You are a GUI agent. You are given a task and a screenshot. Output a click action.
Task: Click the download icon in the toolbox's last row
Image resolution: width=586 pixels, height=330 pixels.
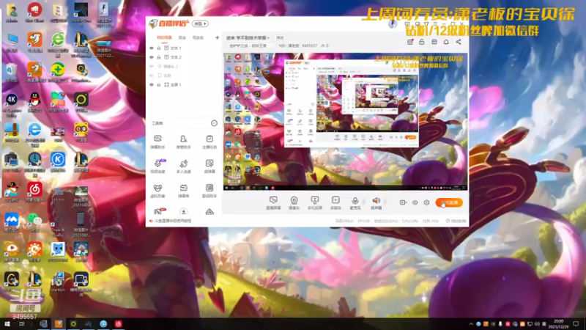coord(183,212)
